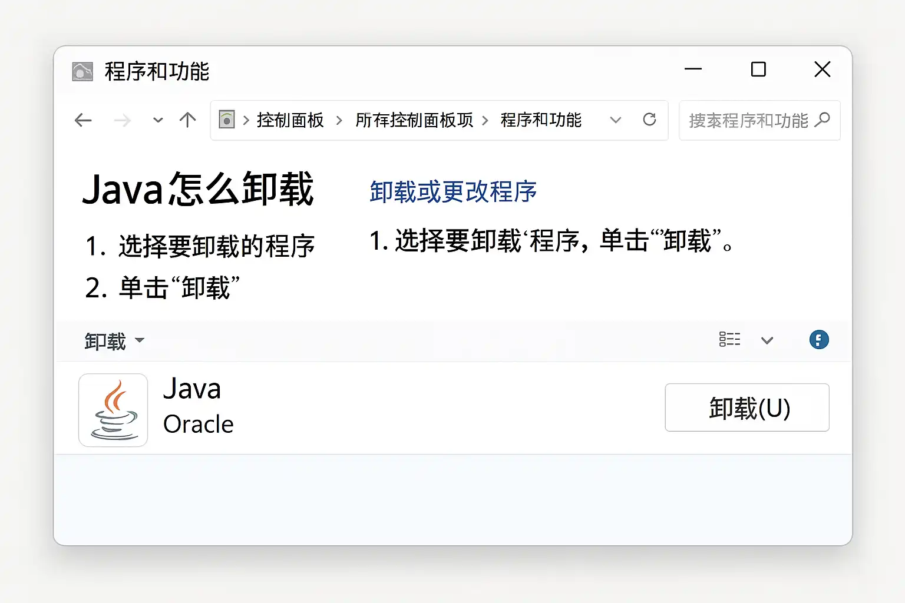Expand chevron after 所有控制面板项 breadcrumb

pyautogui.click(x=485, y=121)
